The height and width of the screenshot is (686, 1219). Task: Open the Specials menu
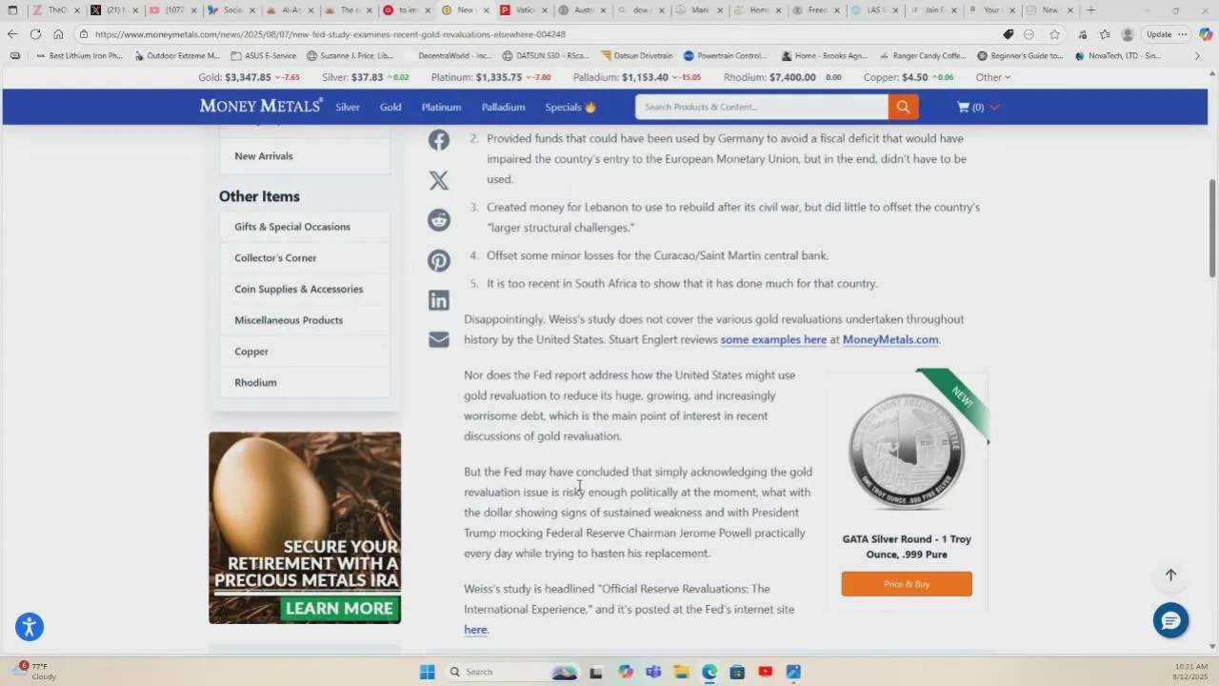[x=570, y=107]
